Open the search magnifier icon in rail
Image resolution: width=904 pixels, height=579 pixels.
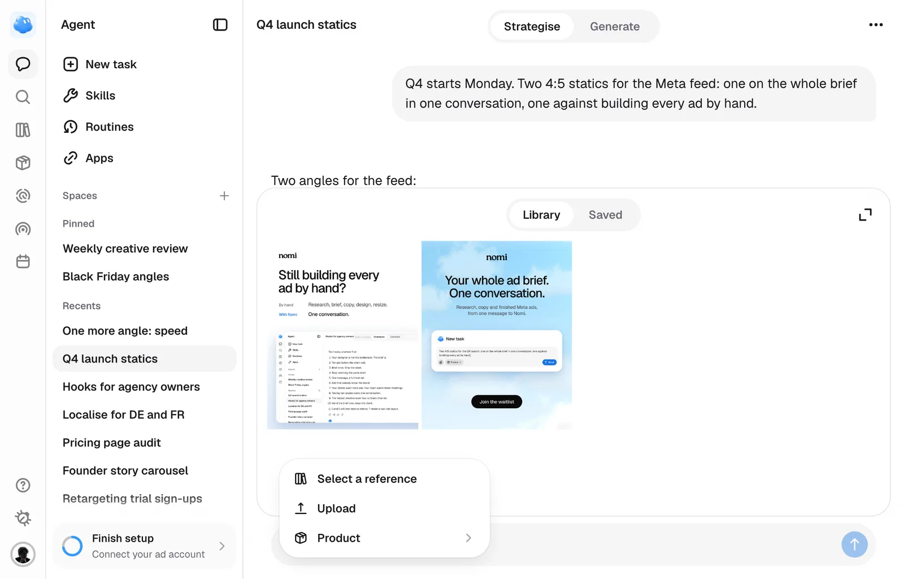pos(23,97)
